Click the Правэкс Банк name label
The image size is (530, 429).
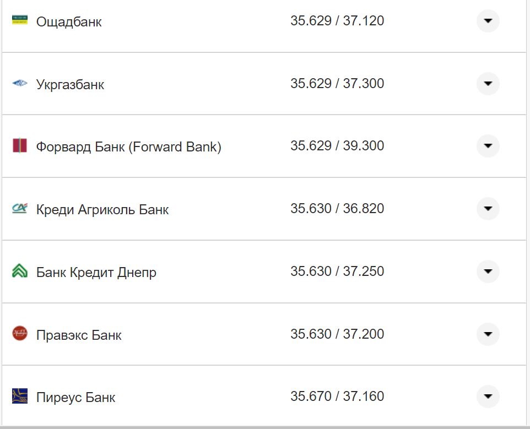79,334
